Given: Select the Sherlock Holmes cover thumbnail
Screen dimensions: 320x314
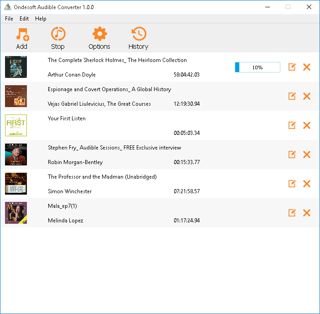Looking at the screenshot, I should (x=16, y=67).
